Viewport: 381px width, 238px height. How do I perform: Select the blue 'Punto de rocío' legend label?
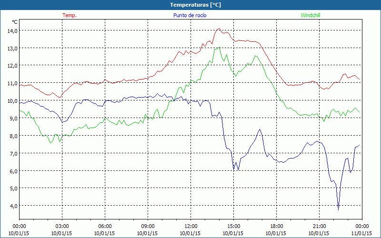(x=190, y=15)
